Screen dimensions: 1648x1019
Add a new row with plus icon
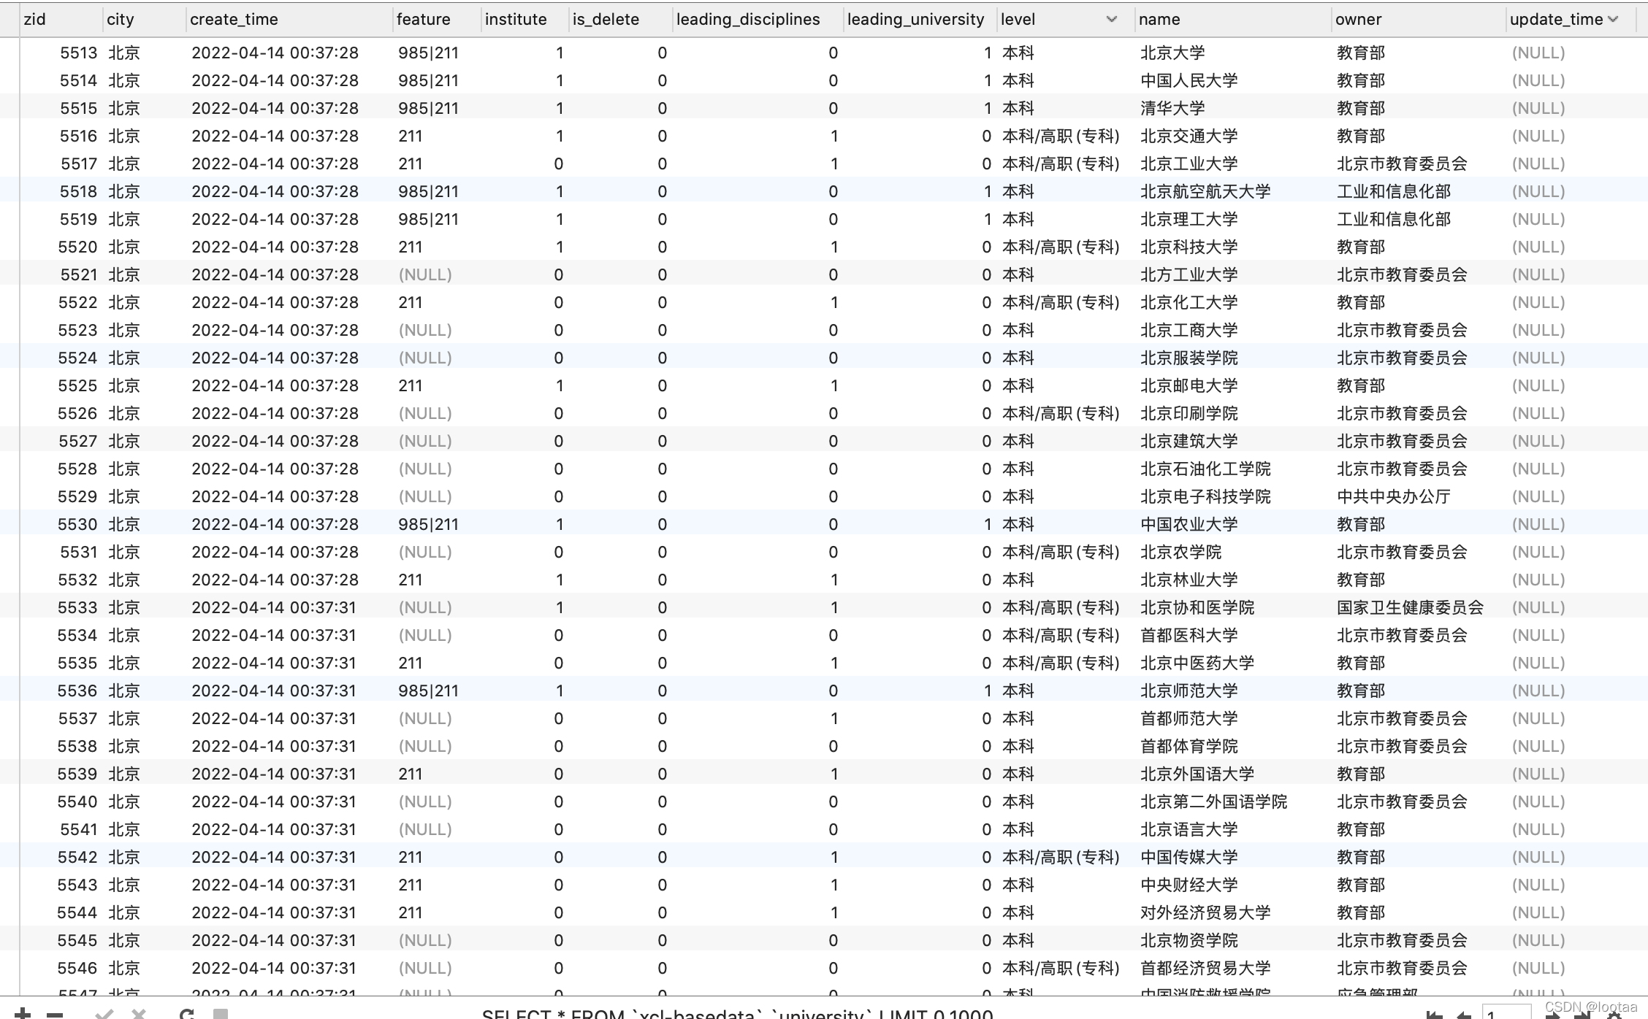[x=23, y=1013]
